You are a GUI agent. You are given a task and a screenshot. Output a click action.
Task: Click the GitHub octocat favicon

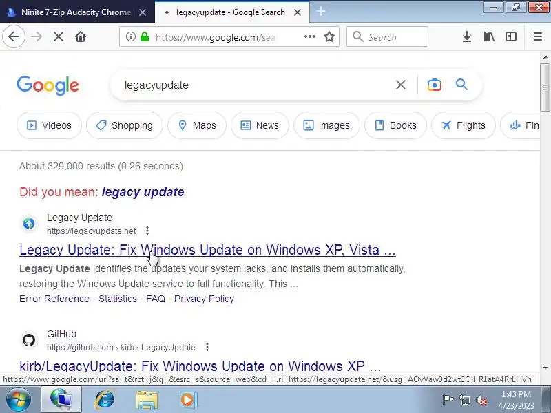[x=29, y=340]
